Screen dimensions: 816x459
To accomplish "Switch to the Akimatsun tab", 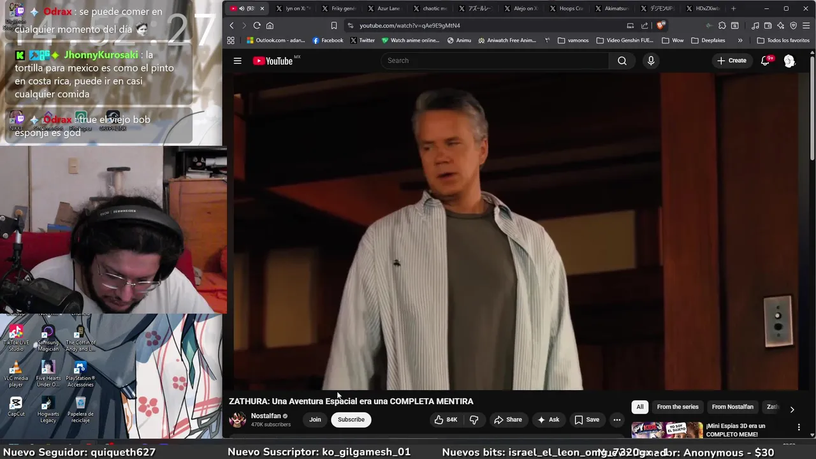I will [x=611, y=8].
